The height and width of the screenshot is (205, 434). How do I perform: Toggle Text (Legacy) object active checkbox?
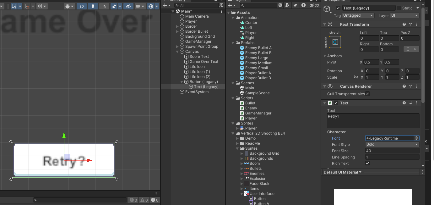(338, 8)
